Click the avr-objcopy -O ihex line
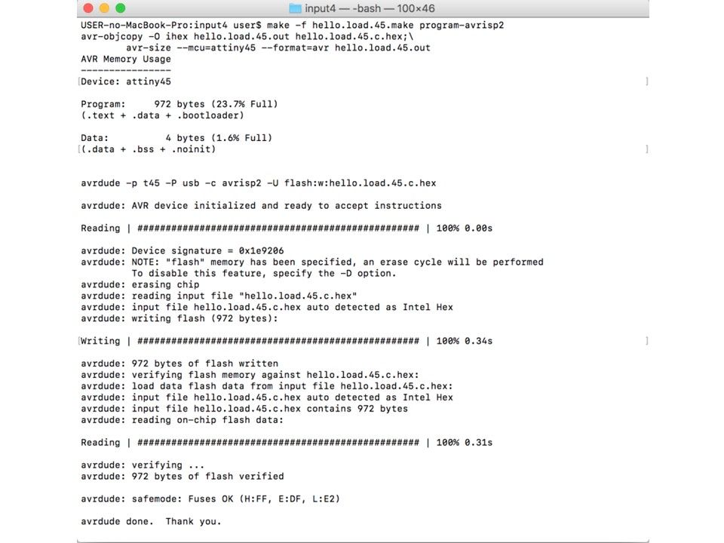 click(x=247, y=36)
